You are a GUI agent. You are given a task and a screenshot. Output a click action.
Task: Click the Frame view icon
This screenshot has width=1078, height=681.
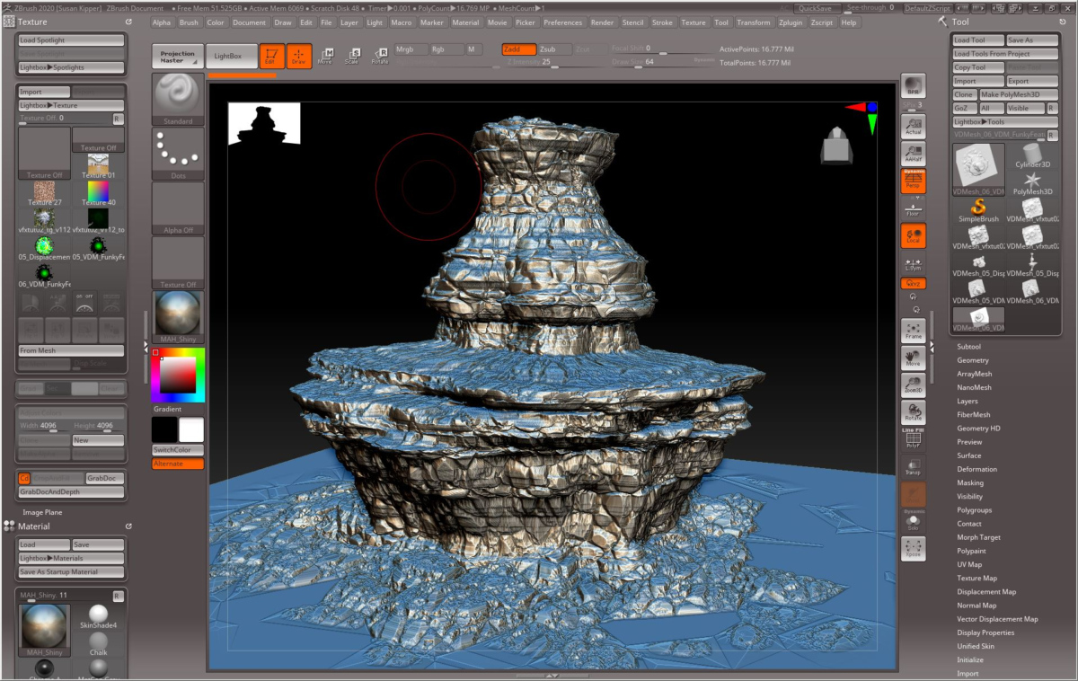[x=913, y=331]
